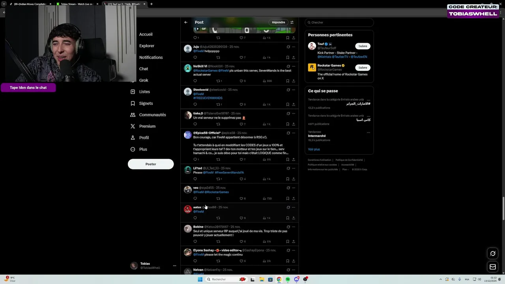View stats of NoSkill VI's post
Image resolution: width=505 pixels, height=284 pixels.
click(x=267, y=81)
